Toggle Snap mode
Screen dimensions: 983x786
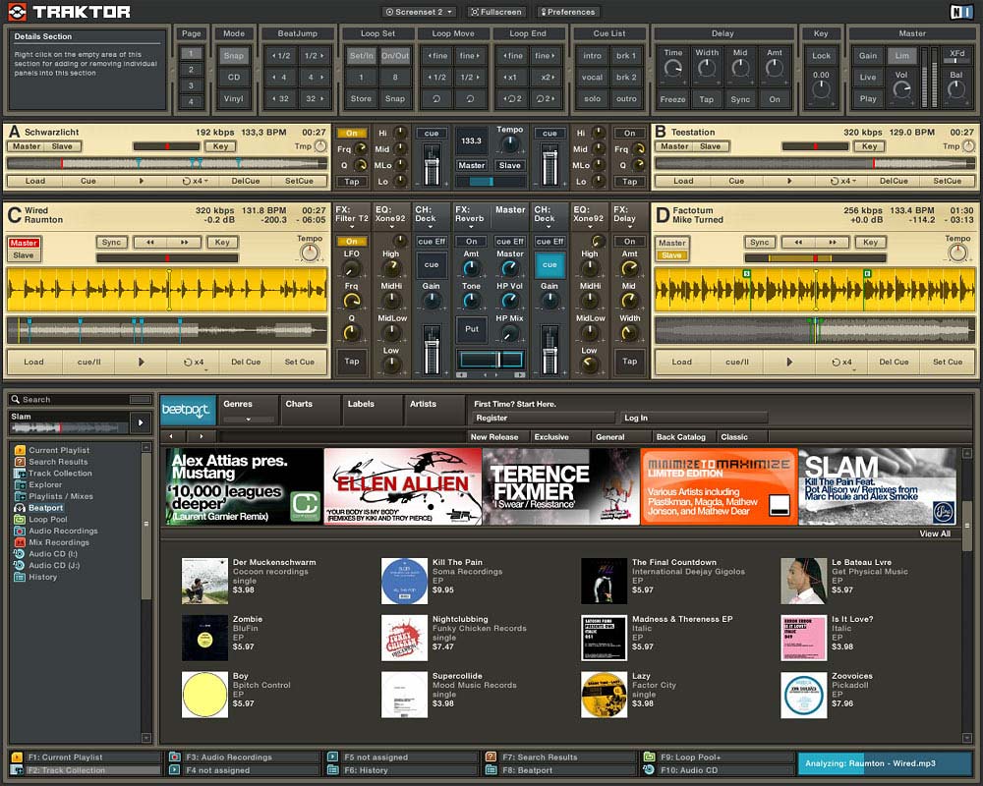click(x=233, y=56)
